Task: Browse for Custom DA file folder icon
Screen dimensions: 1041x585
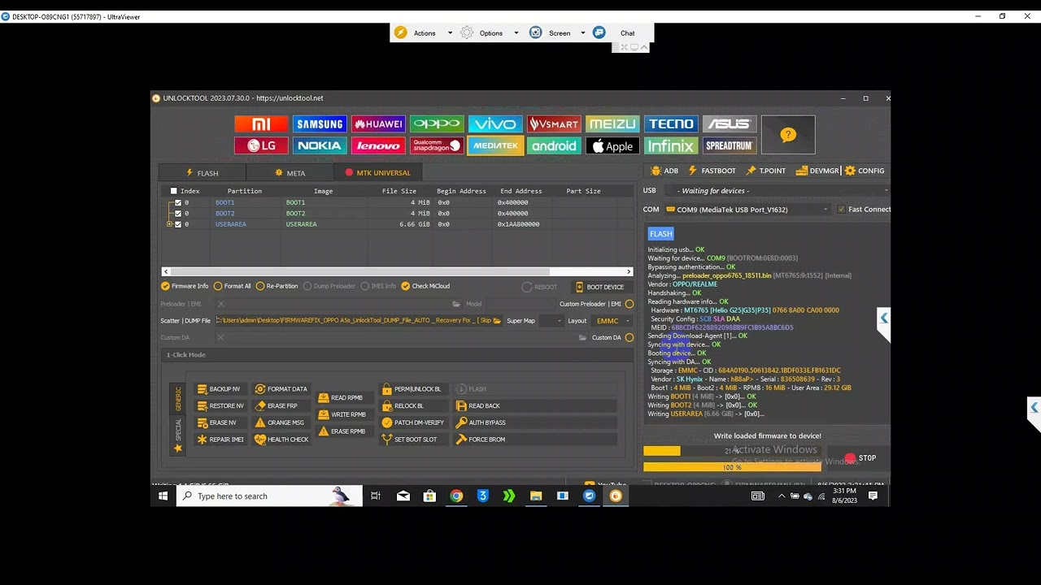Action: [582, 338]
